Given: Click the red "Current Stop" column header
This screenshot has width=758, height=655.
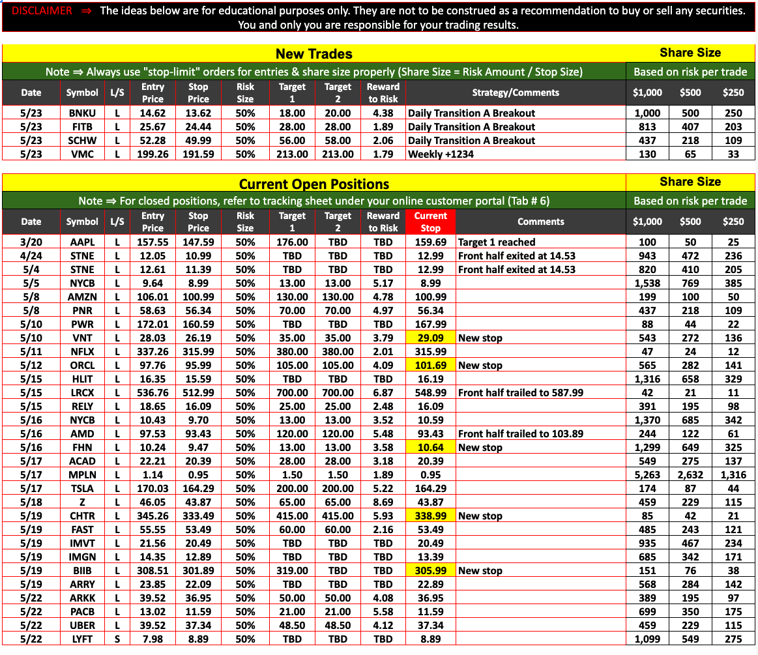Looking at the screenshot, I should click(430, 222).
